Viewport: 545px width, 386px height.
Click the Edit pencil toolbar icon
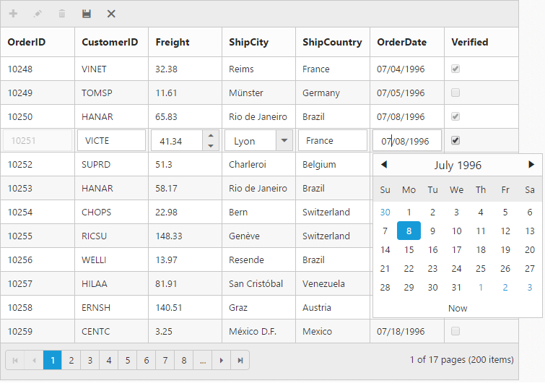pyautogui.click(x=38, y=14)
